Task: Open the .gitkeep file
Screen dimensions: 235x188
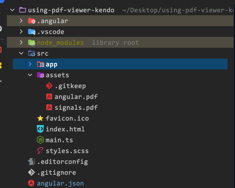Action: point(70,86)
